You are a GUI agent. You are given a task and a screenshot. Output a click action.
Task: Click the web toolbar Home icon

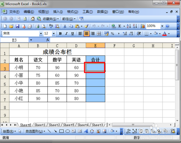(x=33, y=19)
